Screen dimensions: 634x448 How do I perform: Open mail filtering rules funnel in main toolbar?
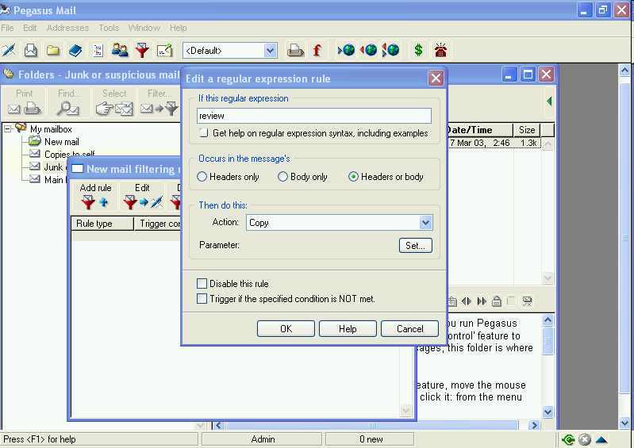(x=142, y=51)
